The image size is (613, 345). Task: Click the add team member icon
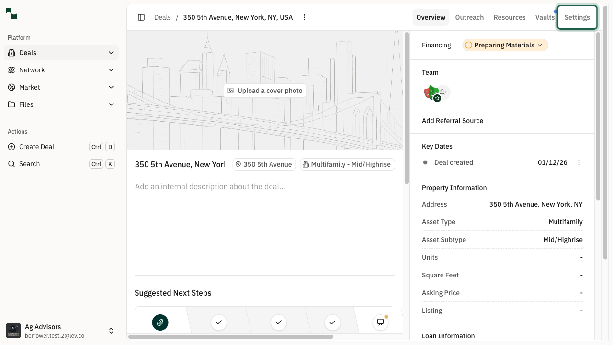pyautogui.click(x=443, y=92)
